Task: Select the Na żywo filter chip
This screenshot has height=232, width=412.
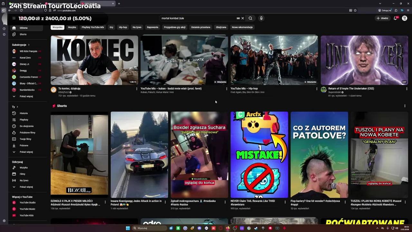Action: click(x=137, y=27)
